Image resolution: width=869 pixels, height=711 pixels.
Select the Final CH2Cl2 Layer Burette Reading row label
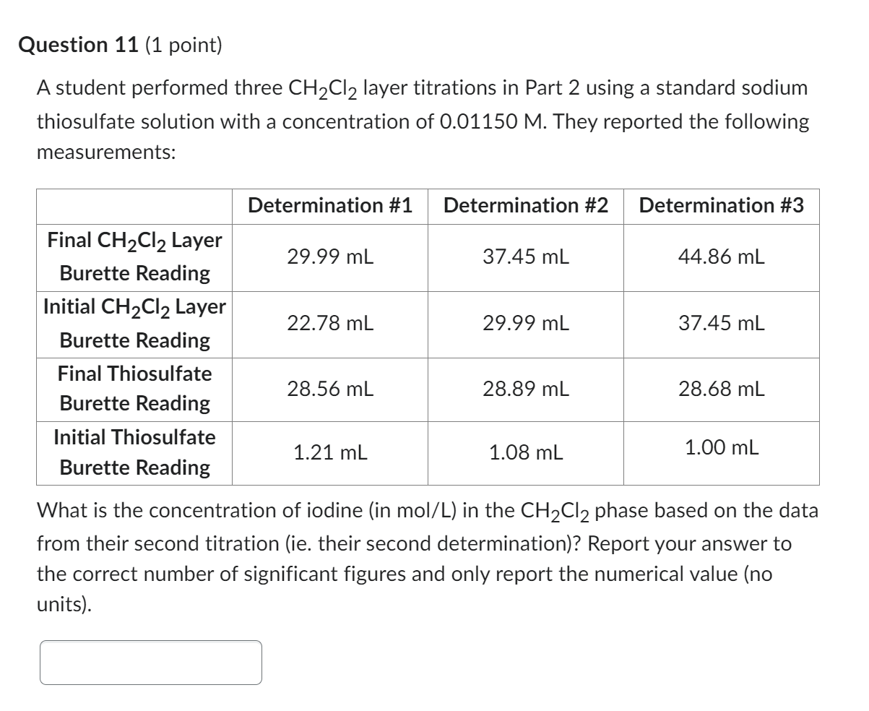(134, 257)
